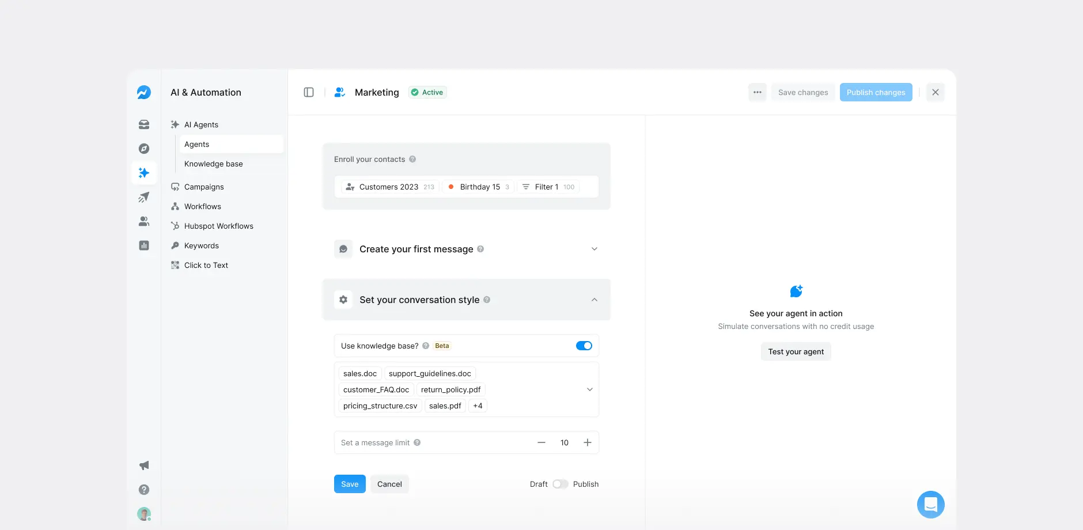Open the user profile avatar

[144, 514]
